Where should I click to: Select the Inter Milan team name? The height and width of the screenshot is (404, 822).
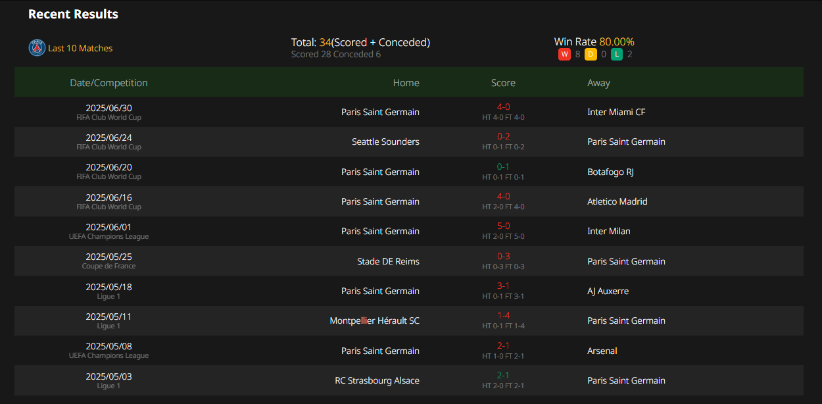608,231
